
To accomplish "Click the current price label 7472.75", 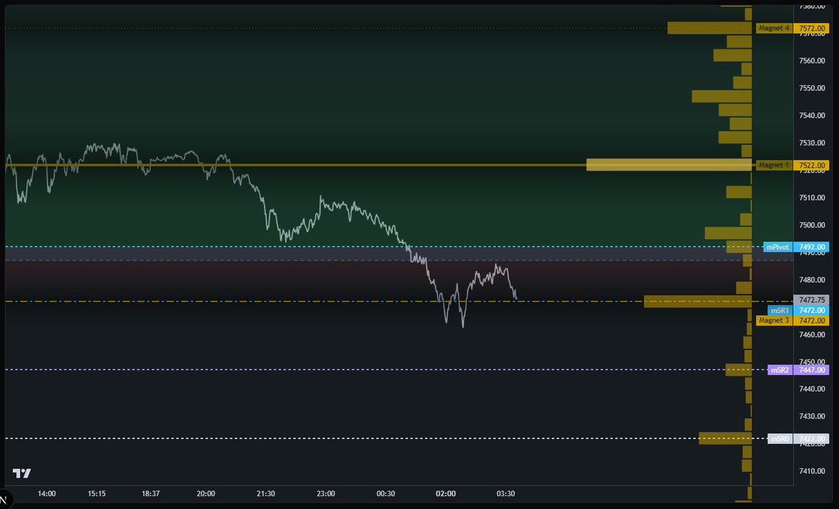I will (x=812, y=300).
